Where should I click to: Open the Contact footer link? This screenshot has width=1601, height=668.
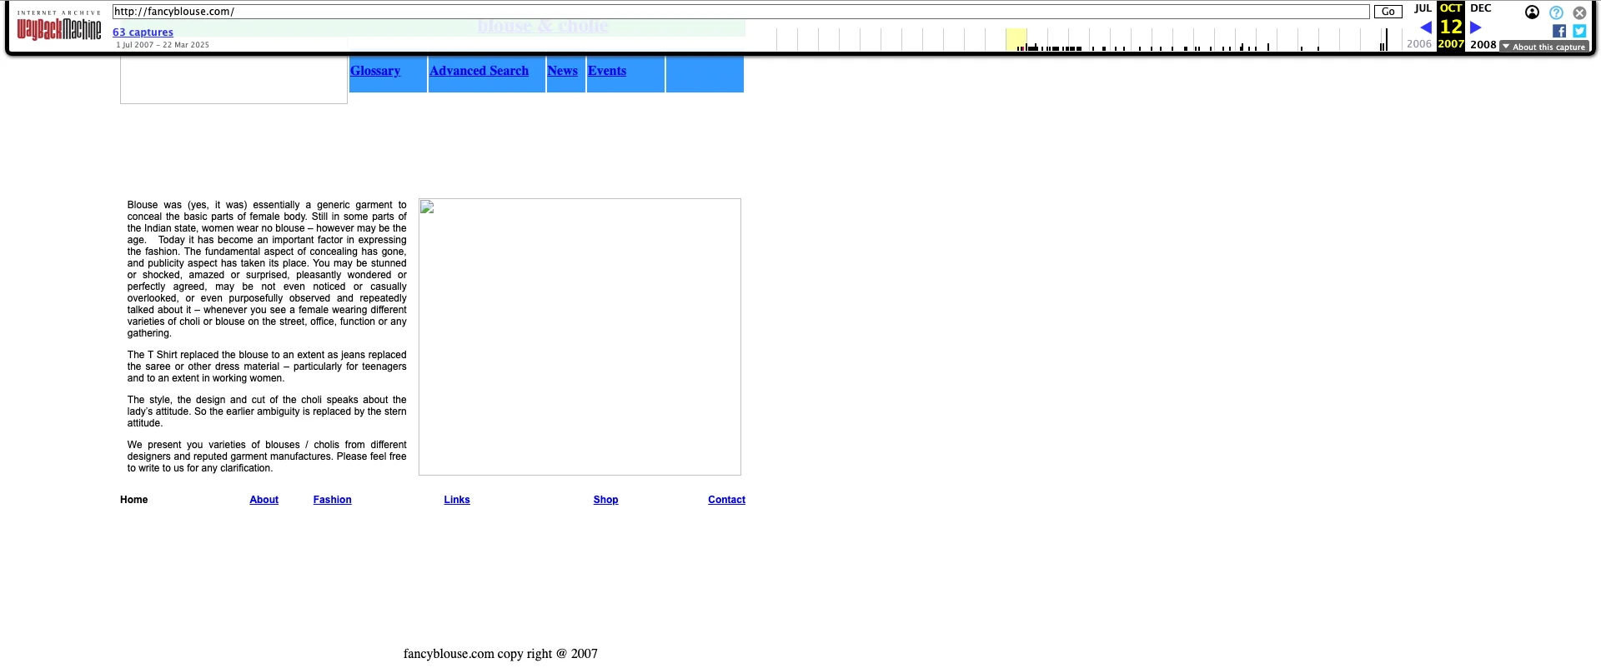click(x=726, y=500)
